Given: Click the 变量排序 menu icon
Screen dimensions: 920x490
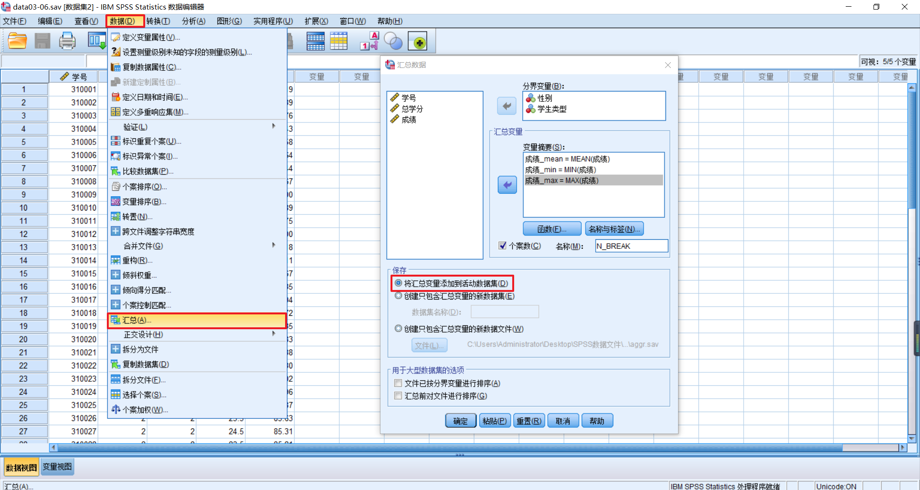Looking at the screenshot, I should coord(115,201).
